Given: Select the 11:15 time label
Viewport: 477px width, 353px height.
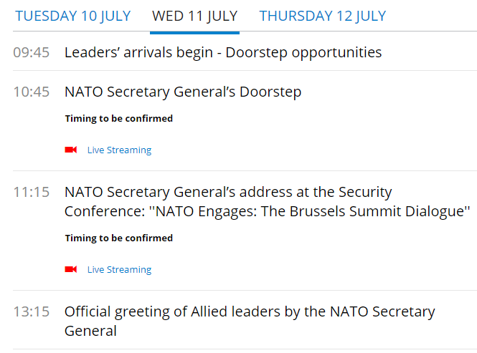Looking at the screenshot, I should tap(31, 192).
